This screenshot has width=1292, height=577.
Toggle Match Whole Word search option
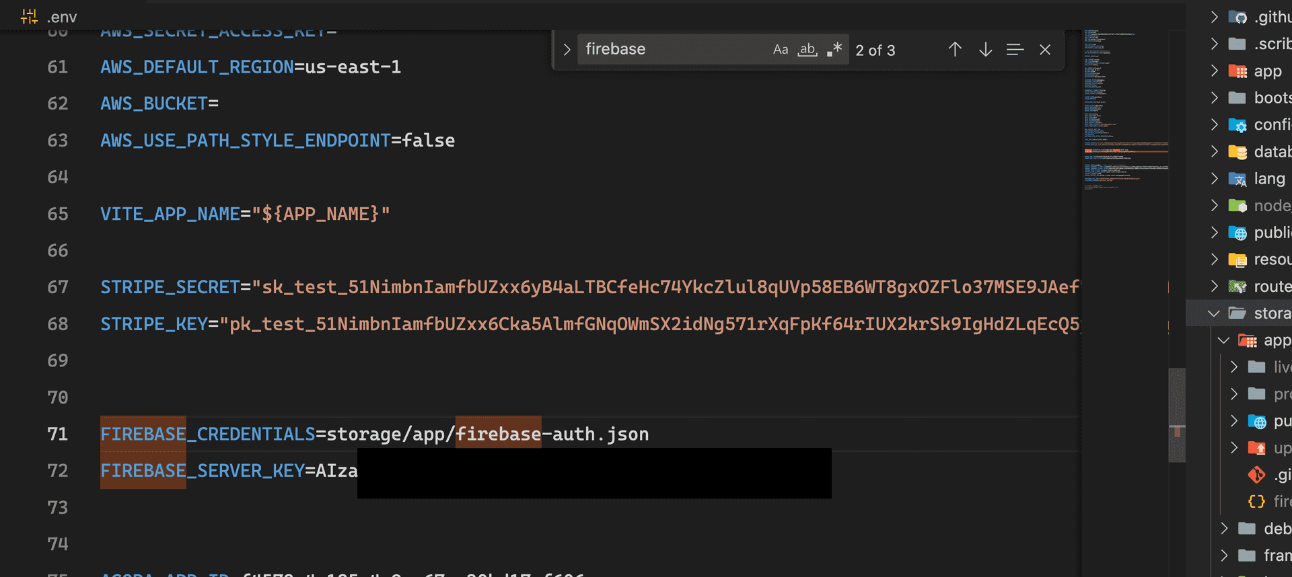tap(808, 50)
